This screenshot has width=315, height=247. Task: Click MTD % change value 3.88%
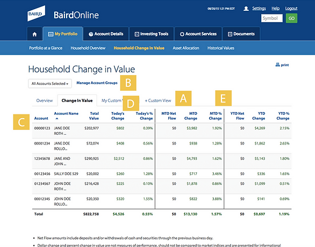217,199
